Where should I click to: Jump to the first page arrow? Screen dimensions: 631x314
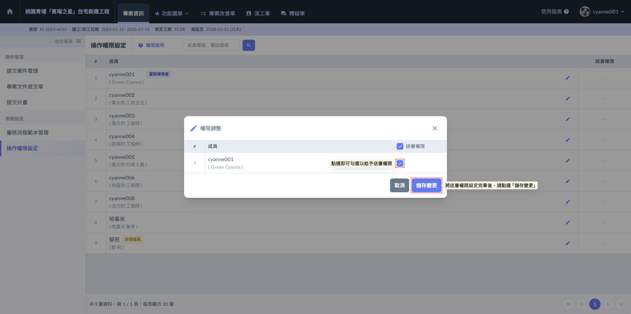point(569,304)
